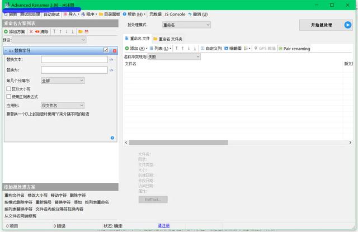
Task: Click the 开始批处理 button
Action: coord(326,25)
